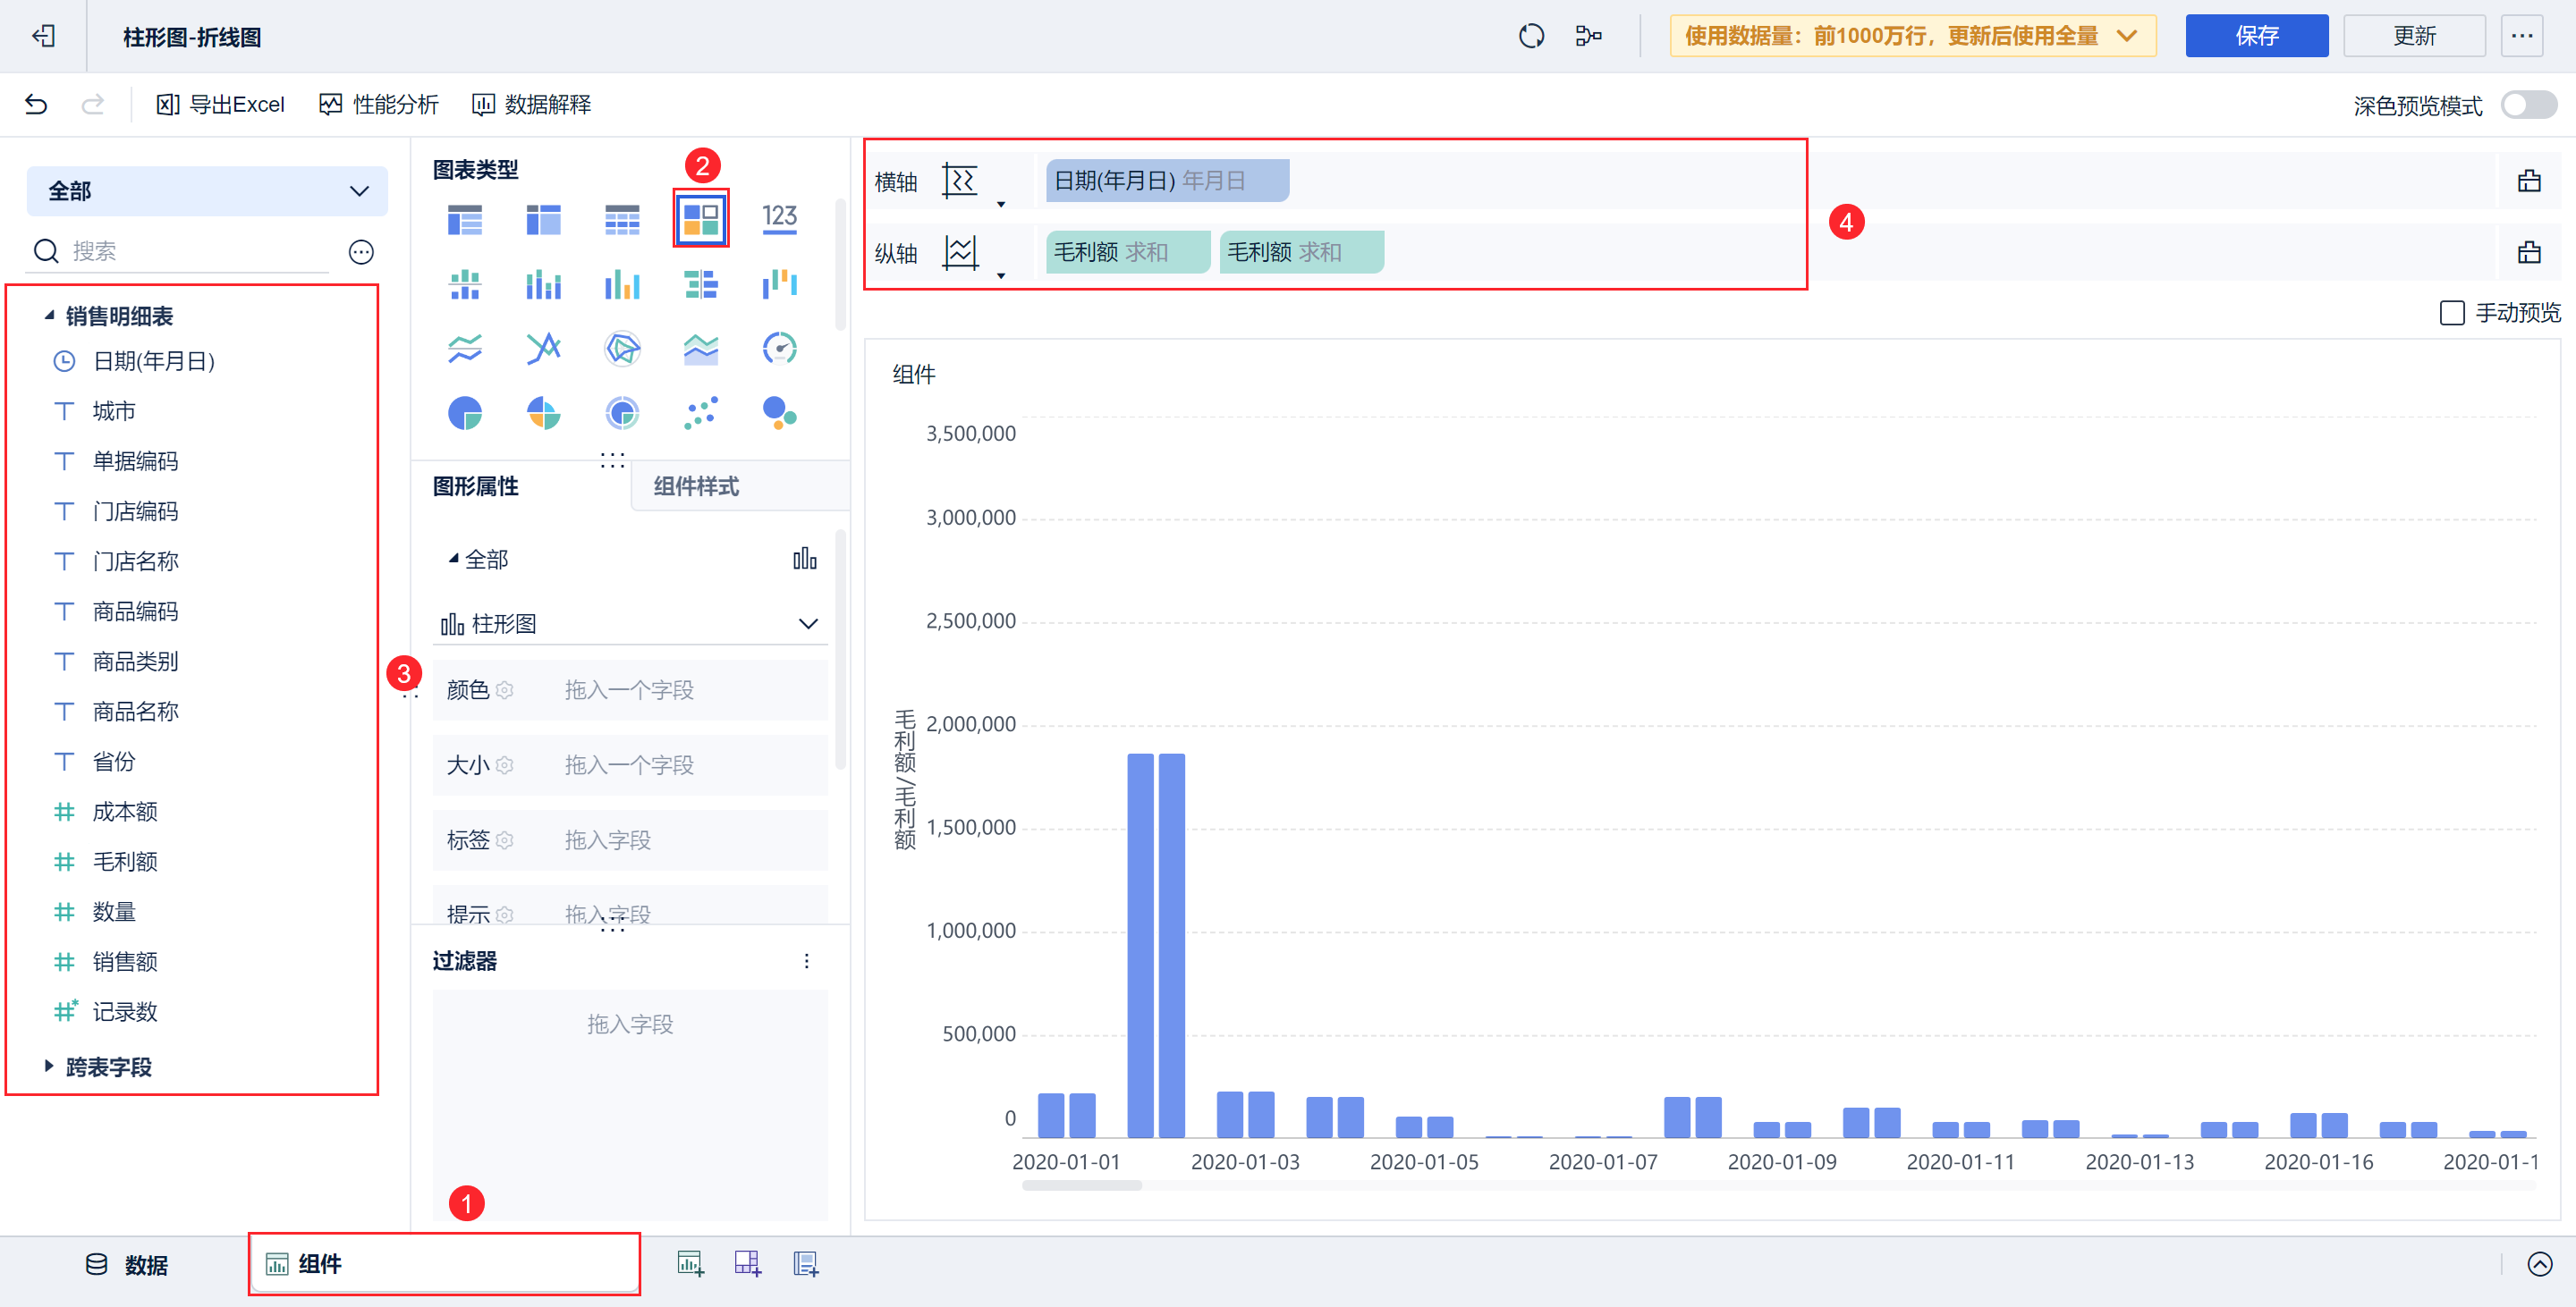
Task: Click the back exit icon at top-left
Action: coord(43,37)
